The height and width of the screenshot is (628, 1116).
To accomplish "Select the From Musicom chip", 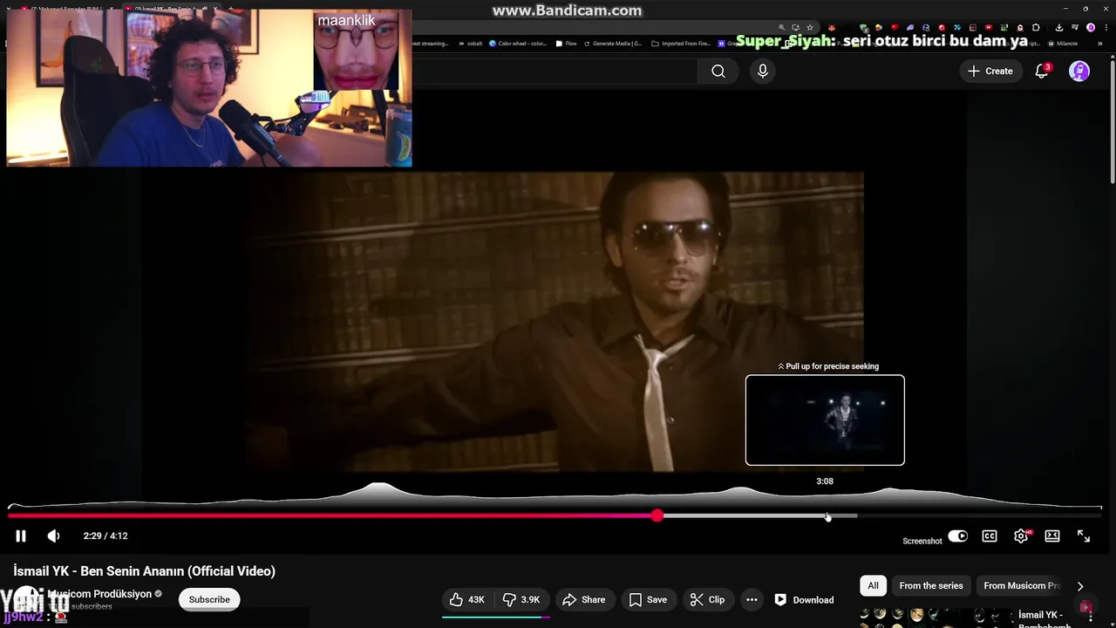I will [1021, 585].
